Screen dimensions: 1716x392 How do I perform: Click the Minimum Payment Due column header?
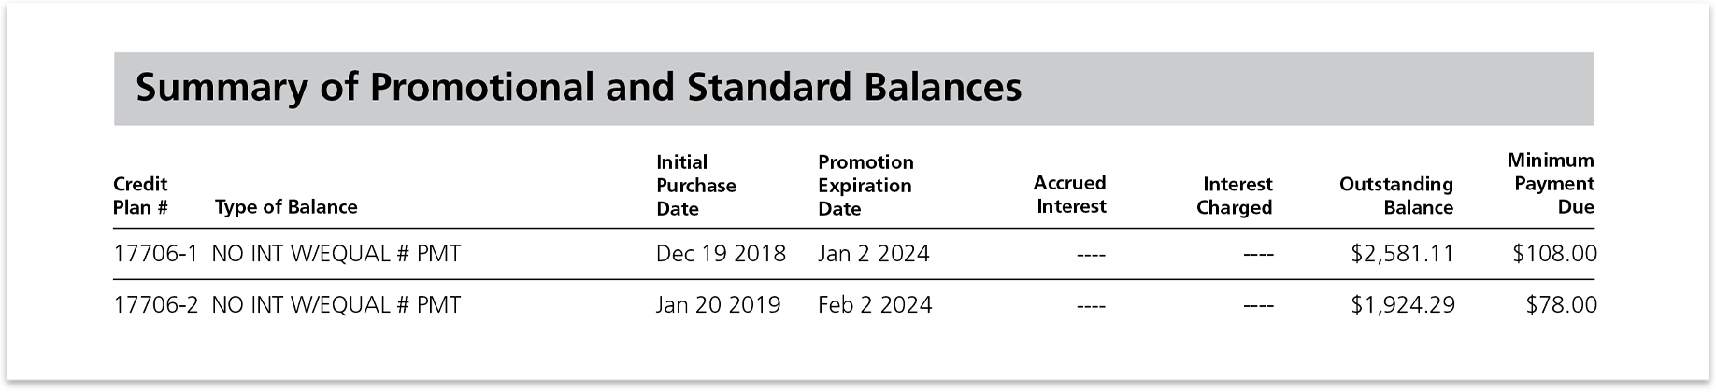point(1551,184)
